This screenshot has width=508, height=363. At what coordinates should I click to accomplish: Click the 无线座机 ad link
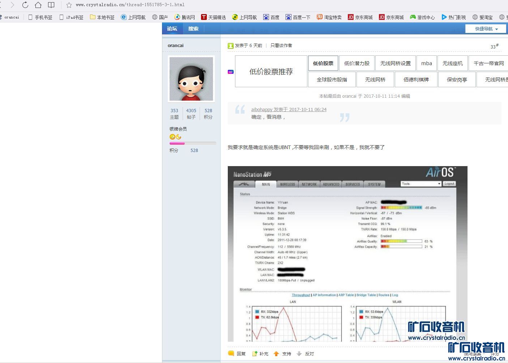coord(453,63)
